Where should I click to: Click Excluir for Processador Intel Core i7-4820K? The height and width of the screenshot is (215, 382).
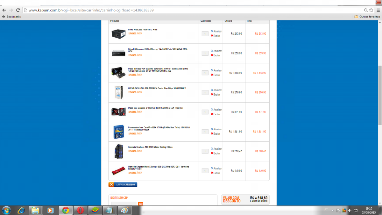click(x=216, y=134)
